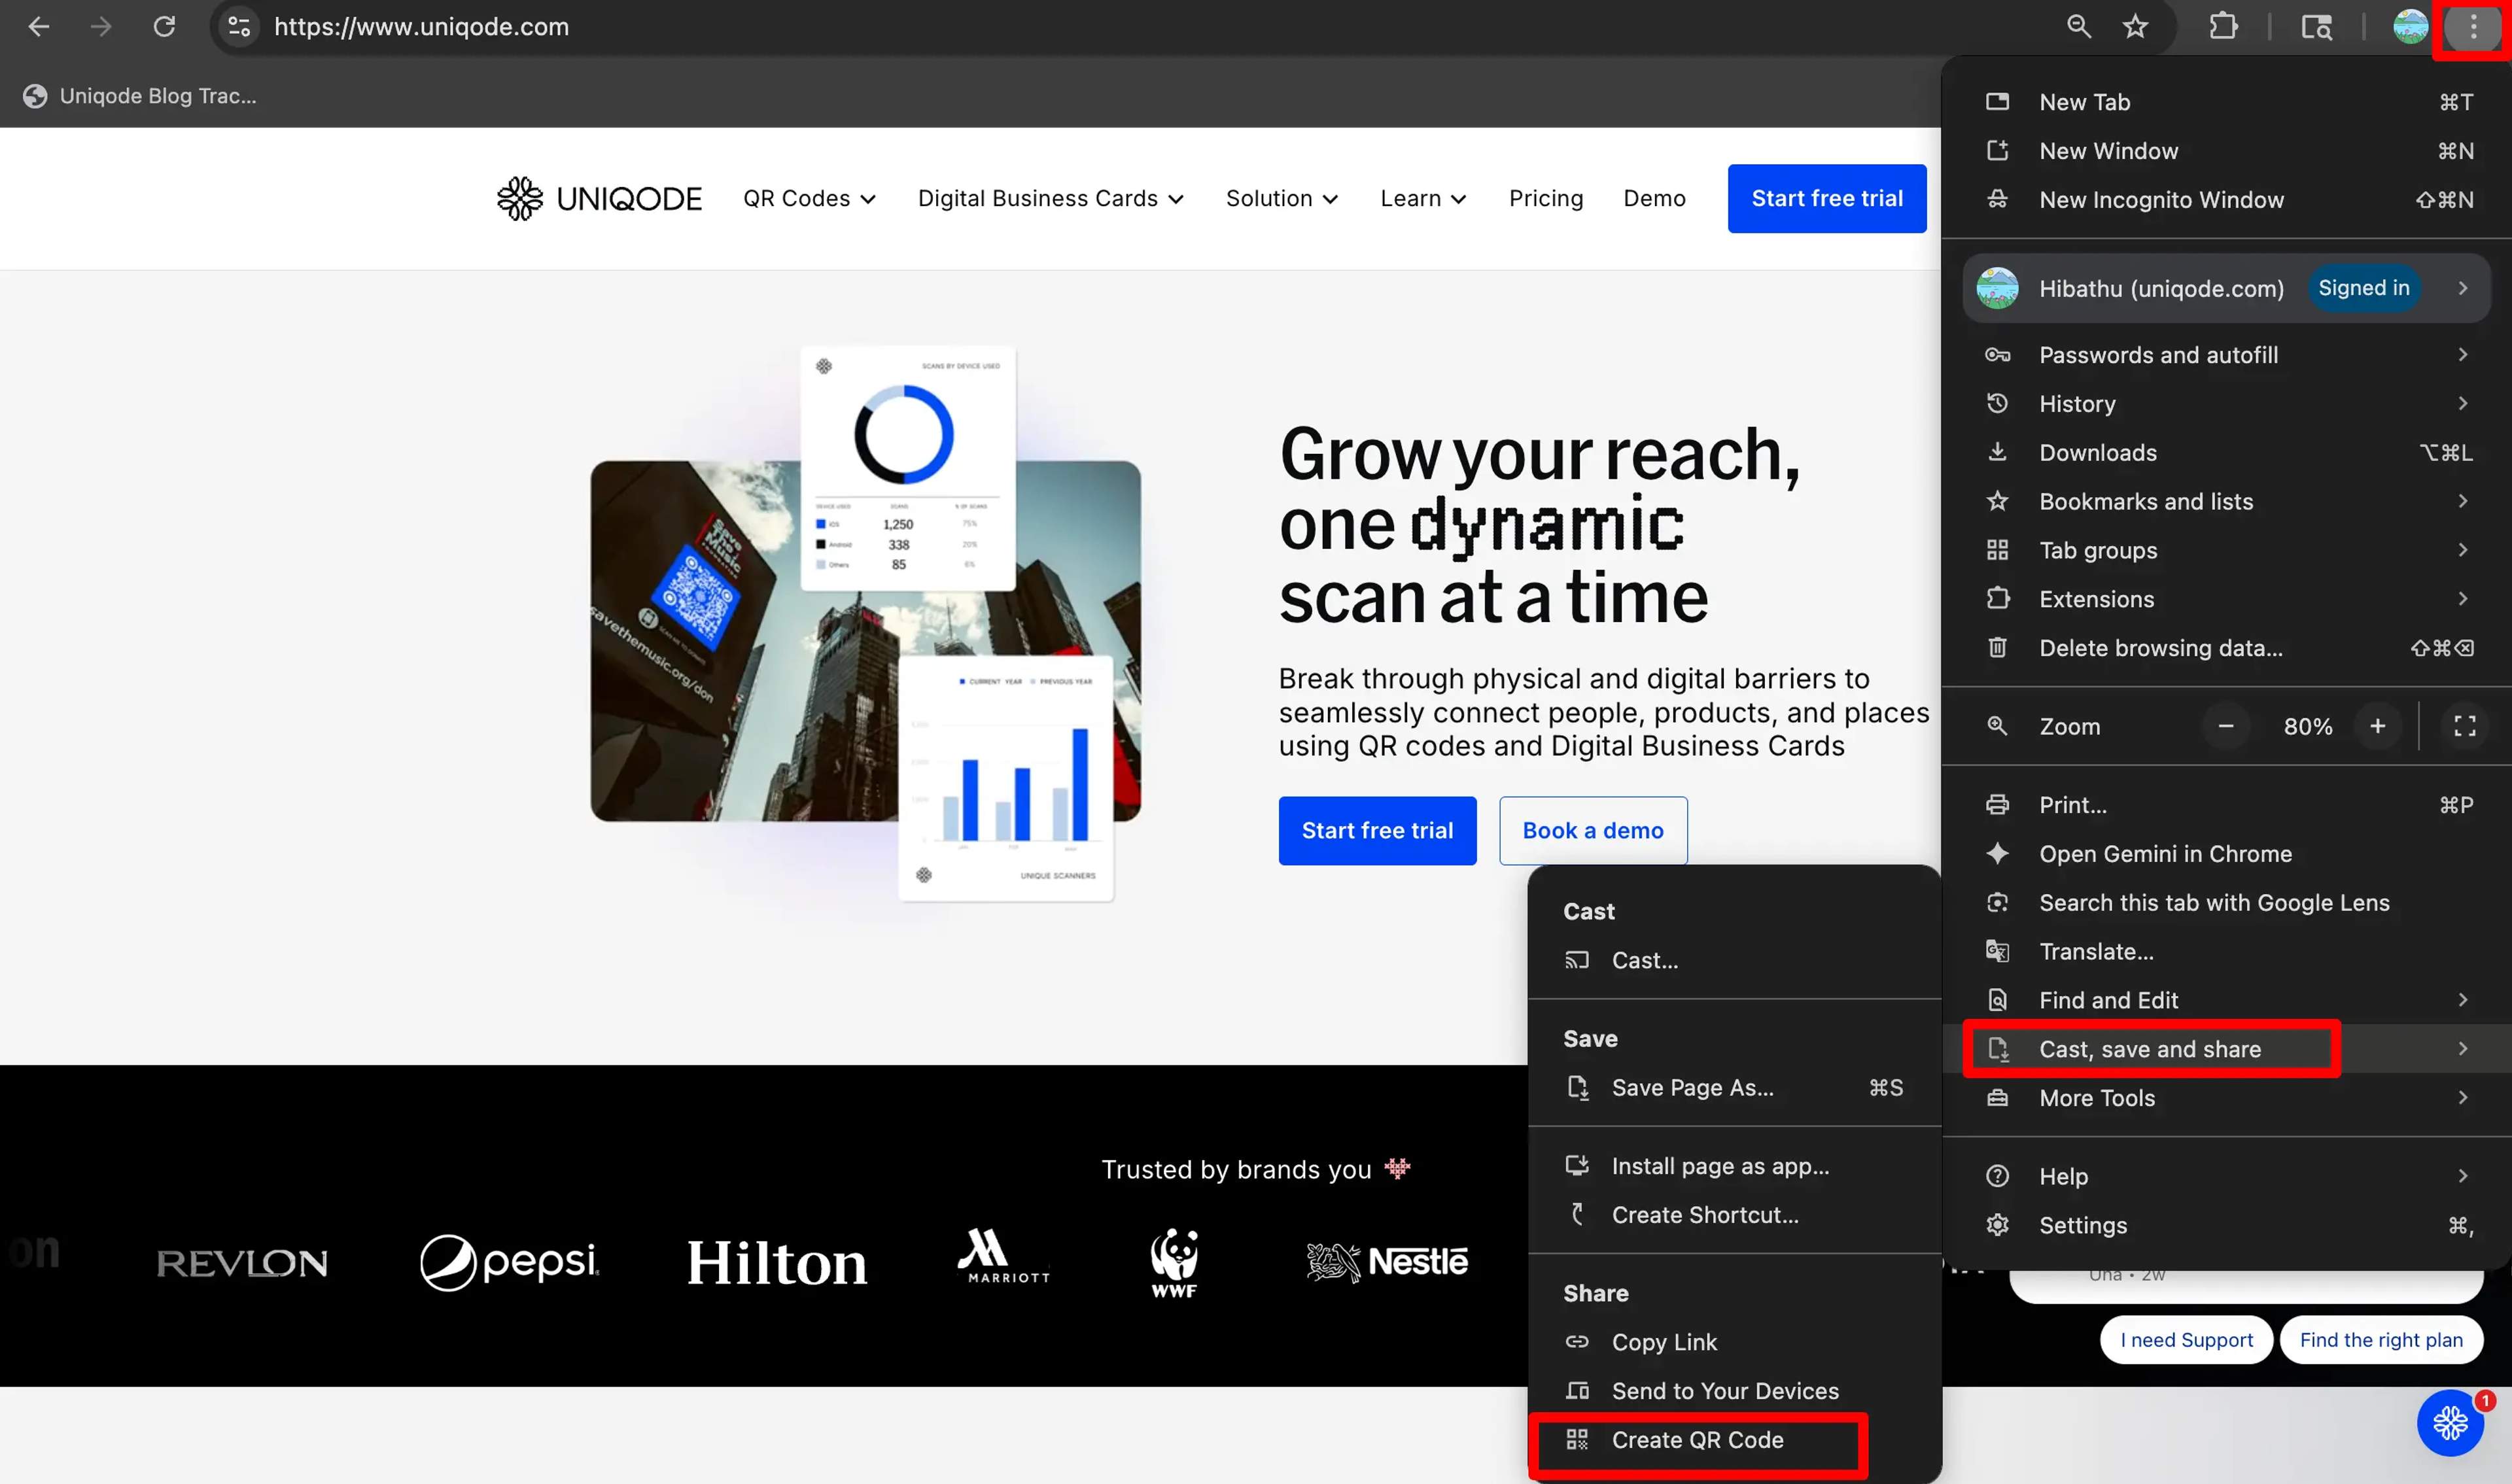Select Copy Link in Share section
Viewport: 2512px width, 1484px height.
tap(1735, 1342)
